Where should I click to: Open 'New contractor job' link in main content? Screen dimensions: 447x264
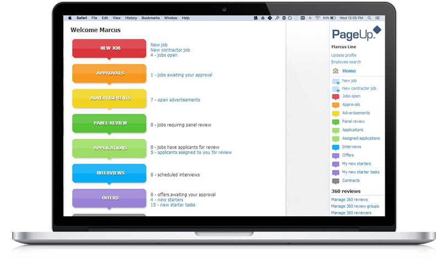[170, 50]
